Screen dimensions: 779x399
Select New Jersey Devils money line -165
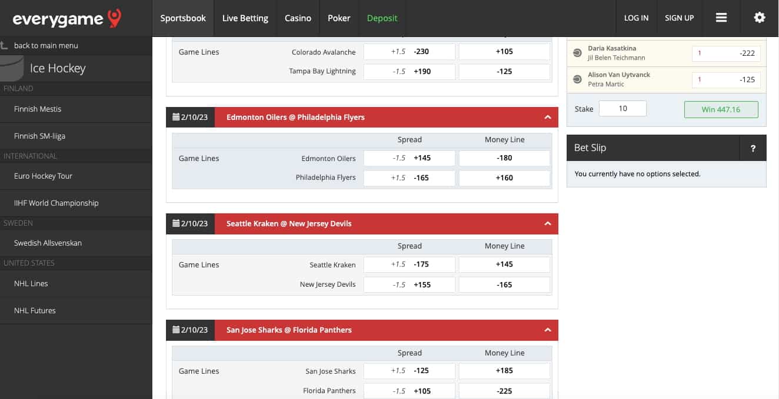click(504, 285)
